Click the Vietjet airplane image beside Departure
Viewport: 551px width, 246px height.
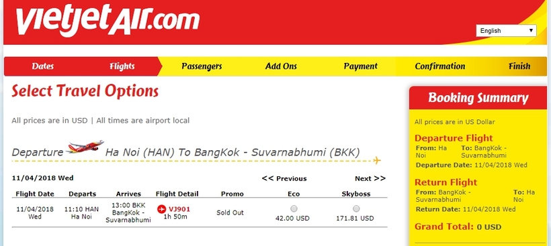pyautogui.click(x=85, y=145)
